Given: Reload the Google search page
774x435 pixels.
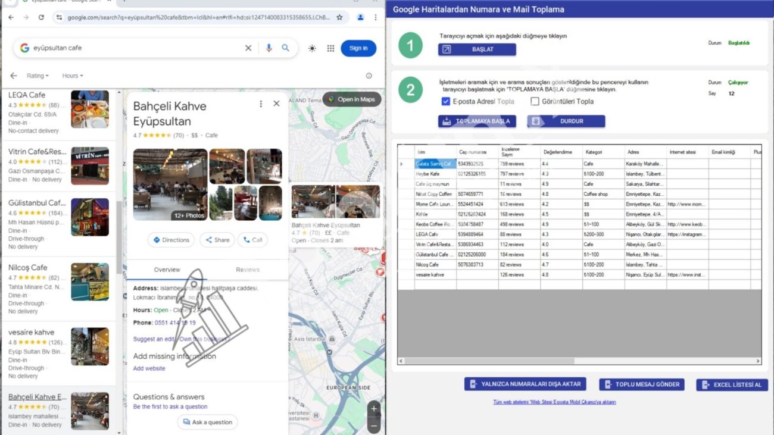Looking at the screenshot, I should [41, 17].
